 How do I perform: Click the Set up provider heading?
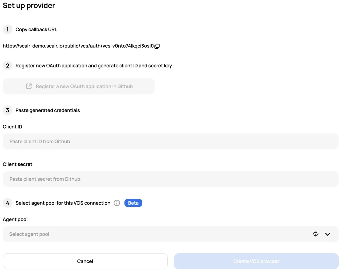29,6
